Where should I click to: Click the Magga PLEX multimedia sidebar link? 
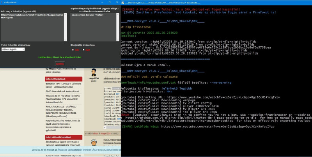[x=61, y=71]
